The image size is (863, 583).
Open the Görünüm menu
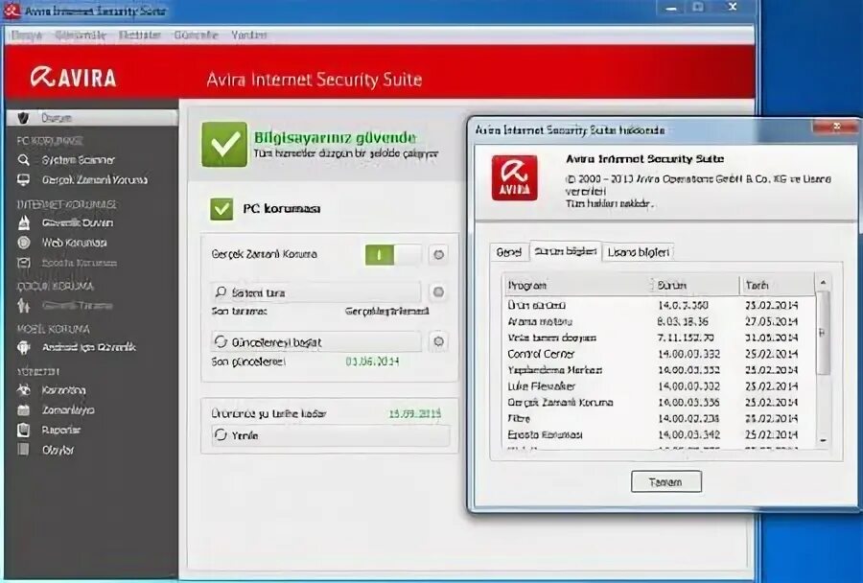tap(81, 35)
